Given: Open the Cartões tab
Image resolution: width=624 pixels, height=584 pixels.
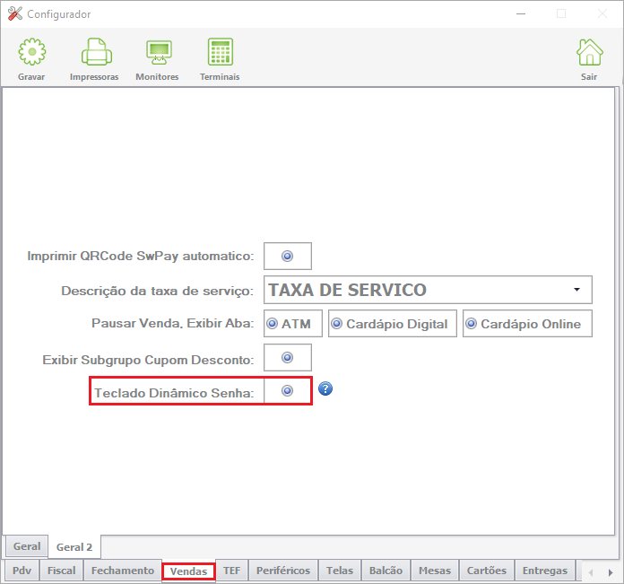Looking at the screenshot, I should [486, 571].
